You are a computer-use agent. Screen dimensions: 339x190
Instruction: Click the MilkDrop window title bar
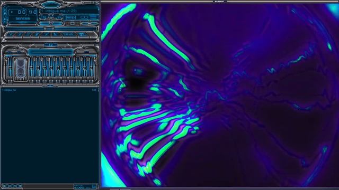click(220, 1)
